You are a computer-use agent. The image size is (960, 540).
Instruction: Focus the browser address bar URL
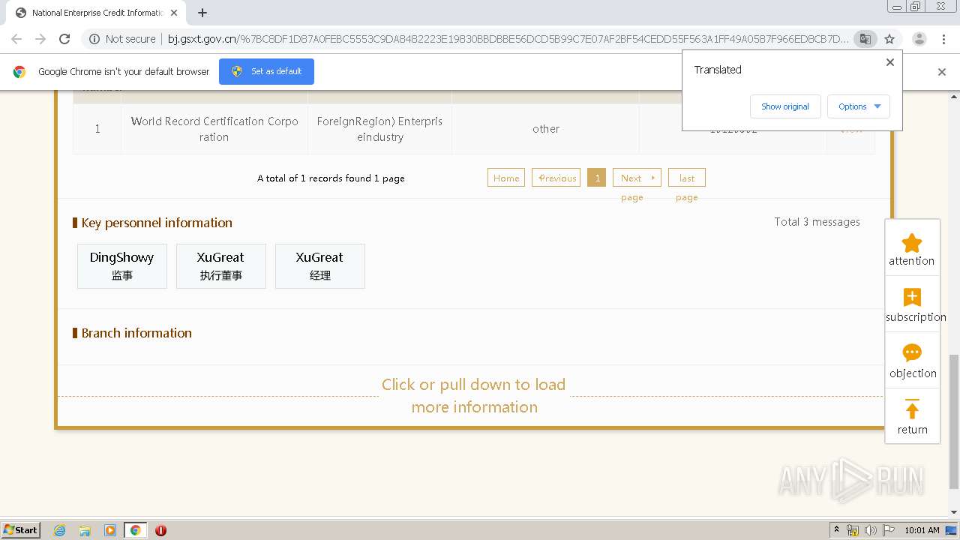click(x=508, y=39)
